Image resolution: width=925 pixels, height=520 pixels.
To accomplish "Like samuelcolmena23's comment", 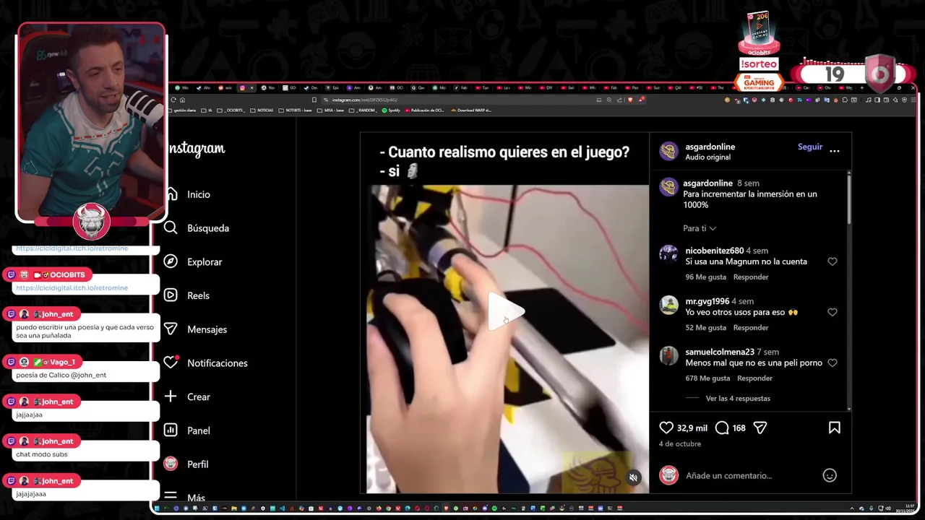I will (x=832, y=363).
